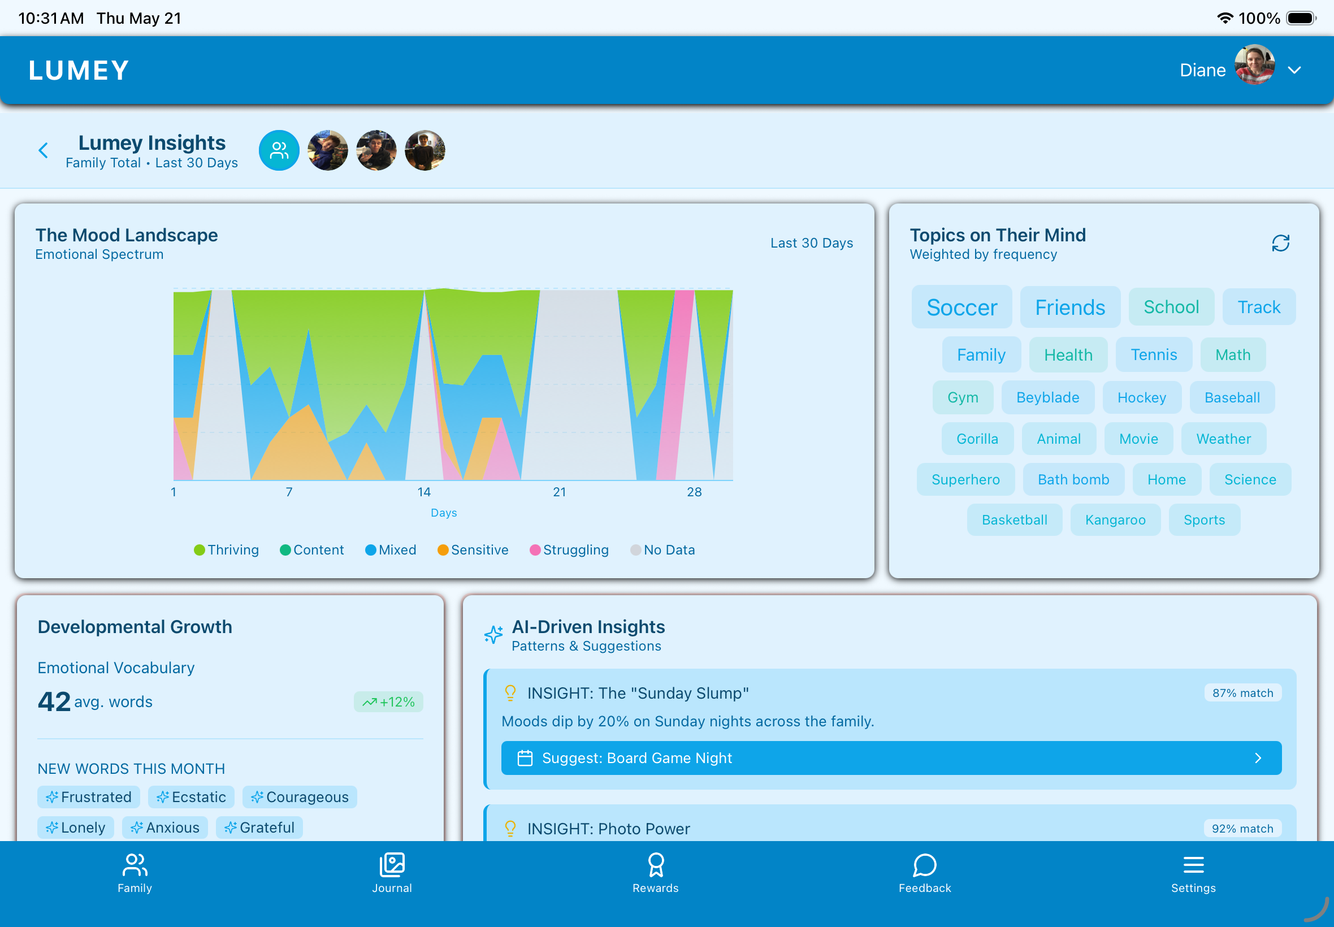This screenshot has width=1334, height=927.
Task: Select the second child avatar photo
Action: point(376,150)
